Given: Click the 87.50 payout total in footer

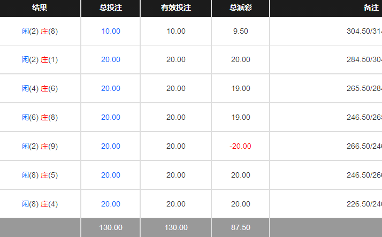Looking at the screenshot, I should (240, 227).
